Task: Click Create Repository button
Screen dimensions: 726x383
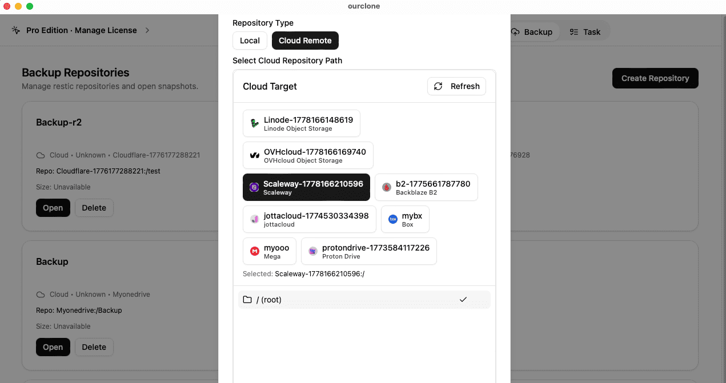Action: coord(655,78)
